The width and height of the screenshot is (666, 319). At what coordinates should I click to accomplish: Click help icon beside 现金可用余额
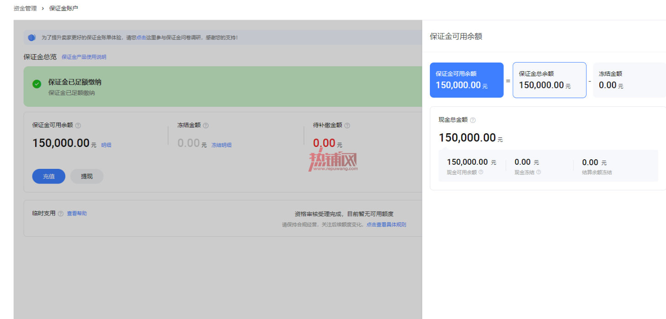coord(481,172)
